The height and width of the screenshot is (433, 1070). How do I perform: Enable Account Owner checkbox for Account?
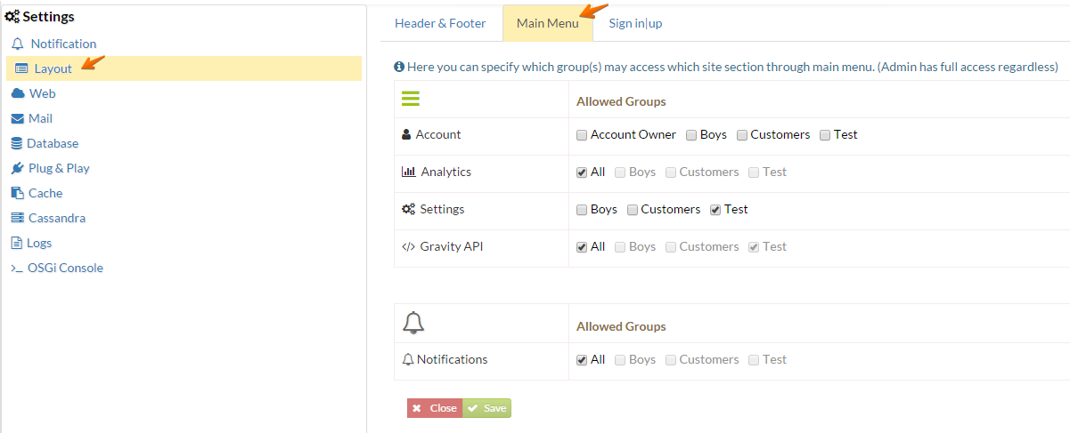point(582,135)
